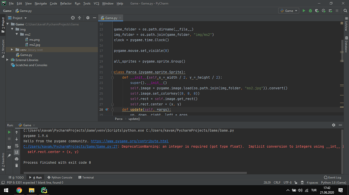Collapse the ms2 folder
The width and height of the screenshot is (349, 195).
17,34
